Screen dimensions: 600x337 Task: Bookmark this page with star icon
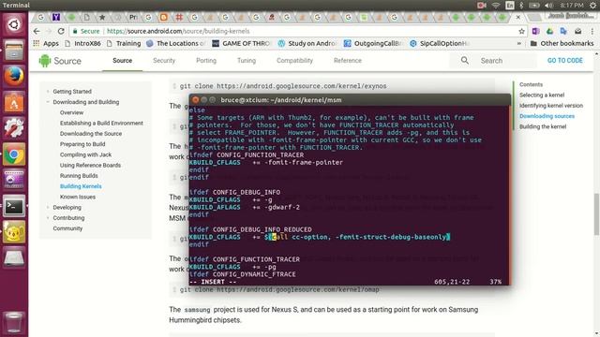(521, 31)
